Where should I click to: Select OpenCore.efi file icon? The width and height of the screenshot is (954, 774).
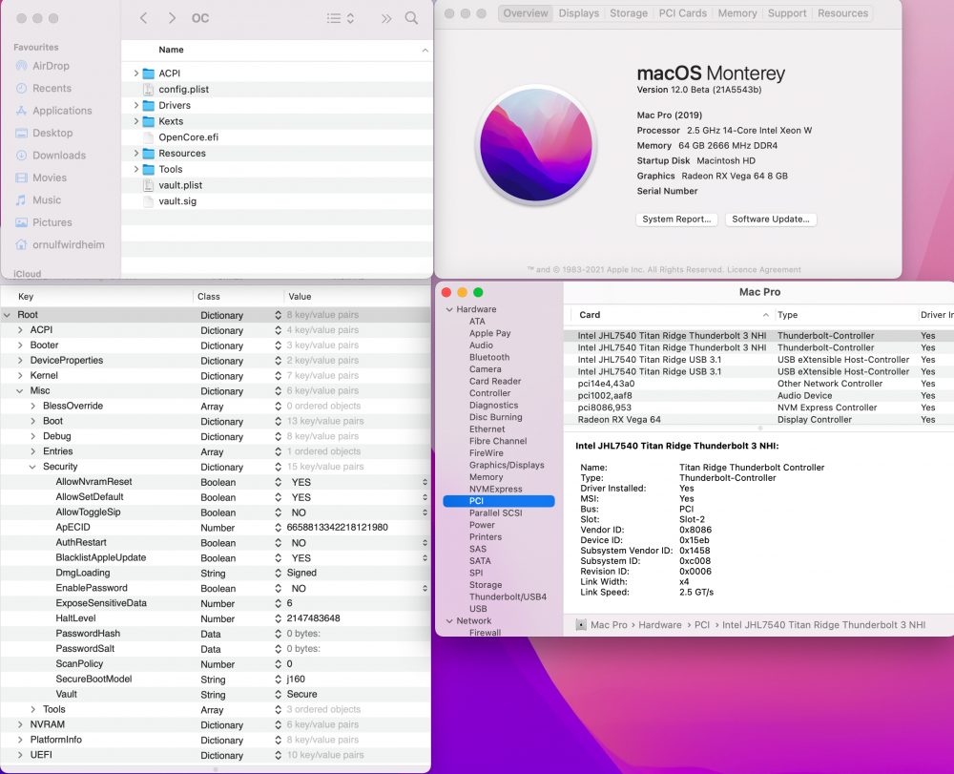[149, 136]
